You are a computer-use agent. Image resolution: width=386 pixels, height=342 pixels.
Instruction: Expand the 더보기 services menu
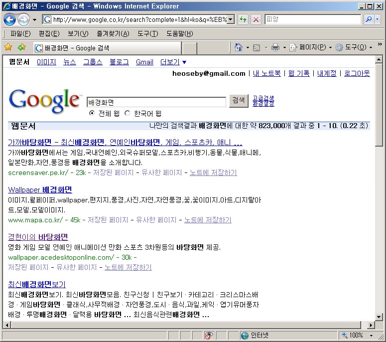[173, 62]
